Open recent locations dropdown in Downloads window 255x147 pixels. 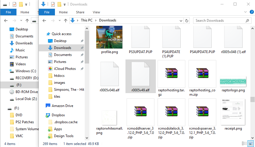point(60,21)
